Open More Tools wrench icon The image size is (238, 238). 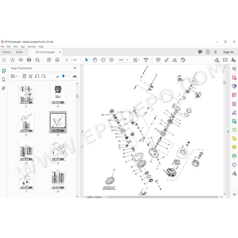coord(234,173)
